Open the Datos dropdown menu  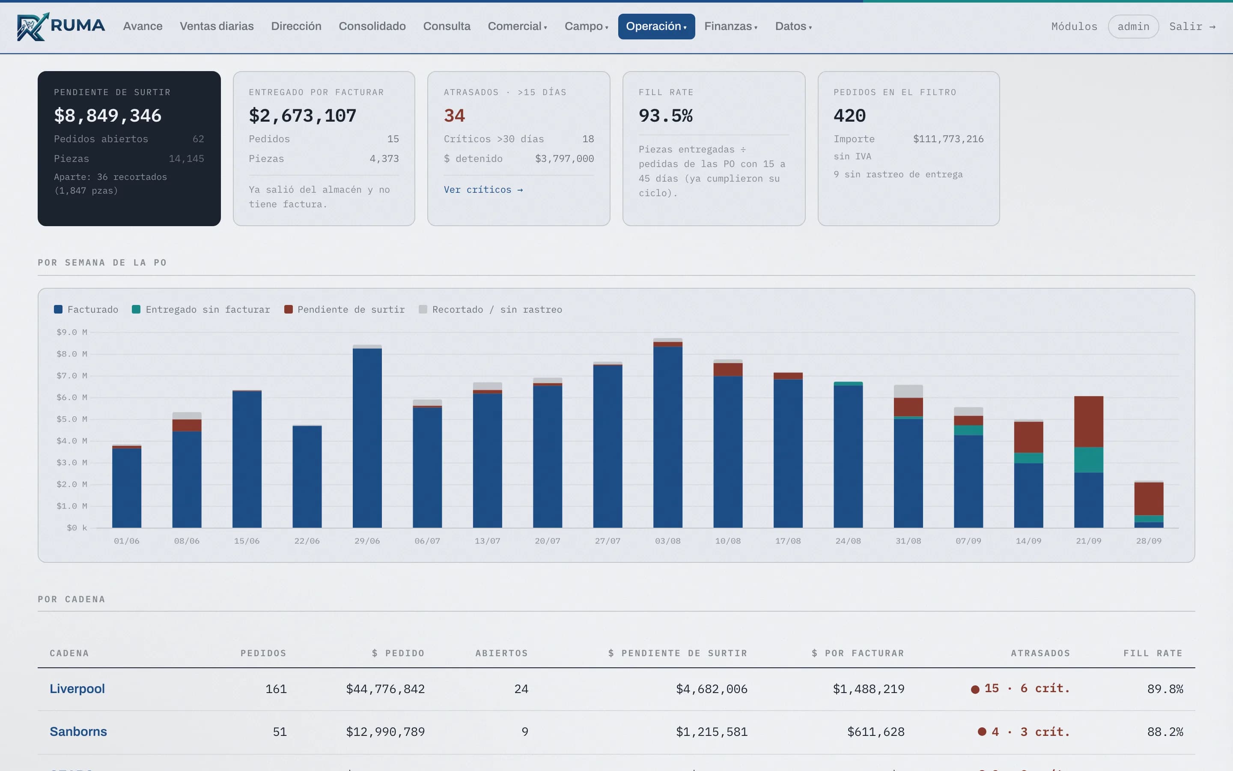[793, 26]
